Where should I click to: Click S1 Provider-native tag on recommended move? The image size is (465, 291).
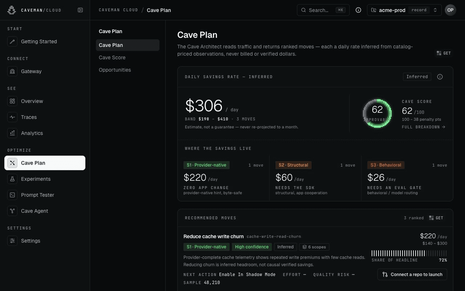pyautogui.click(x=206, y=247)
